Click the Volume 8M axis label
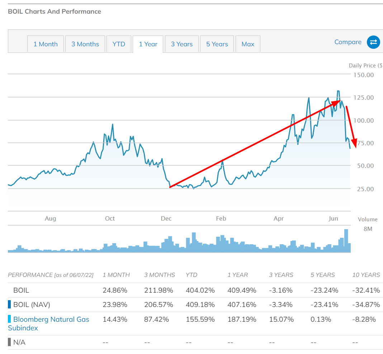The width and height of the screenshot is (383, 354). 368,229
